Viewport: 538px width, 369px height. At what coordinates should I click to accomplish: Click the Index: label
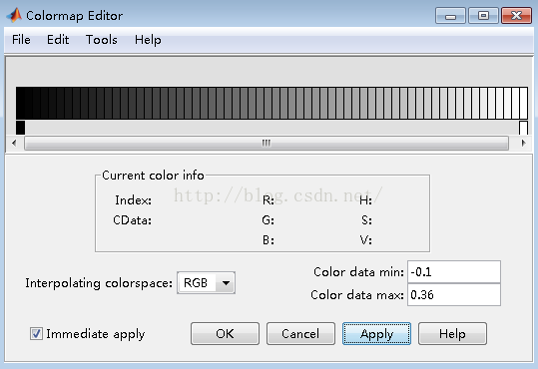(133, 199)
